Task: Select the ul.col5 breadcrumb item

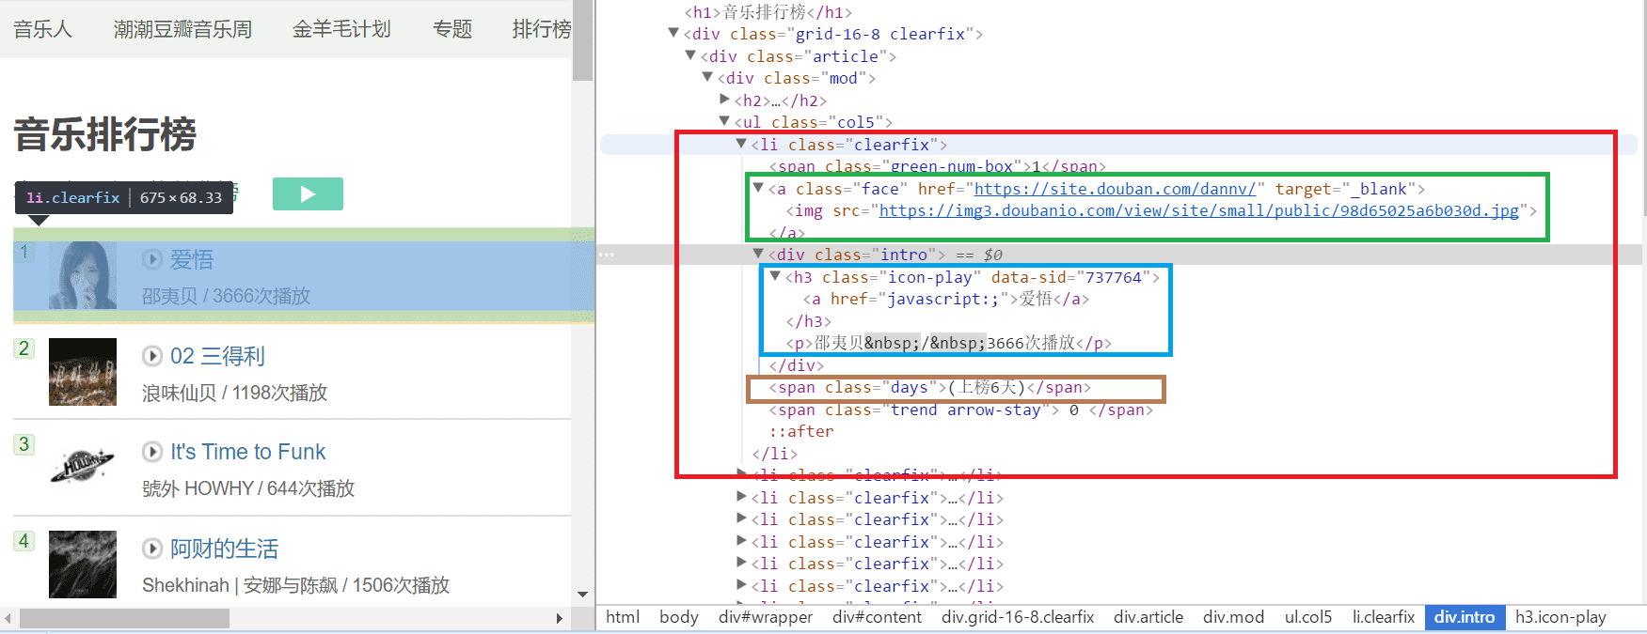Action: click(1308, 617)
